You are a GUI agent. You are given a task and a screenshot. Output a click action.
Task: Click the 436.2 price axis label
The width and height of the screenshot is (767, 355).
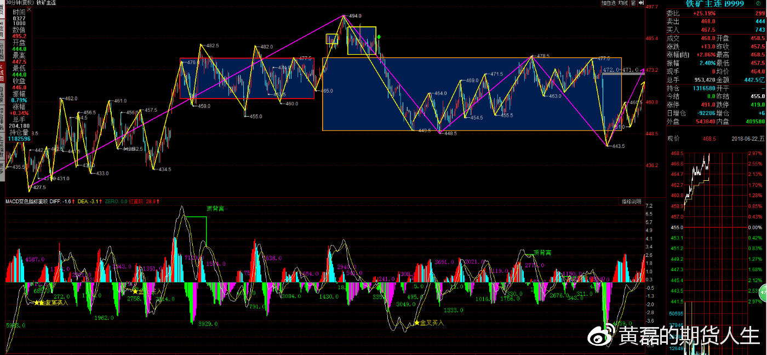pos(651,165)
